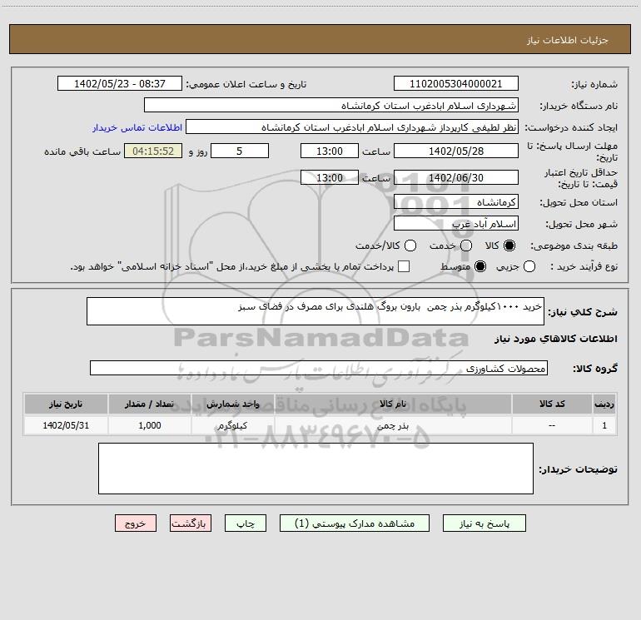Screen dimensions: 641x620
Task: Click the response deadline time 13:00 field
Action: (x=330, y=151)
